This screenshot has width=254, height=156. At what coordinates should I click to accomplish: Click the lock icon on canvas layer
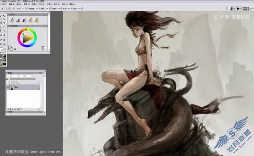point(39,88)
